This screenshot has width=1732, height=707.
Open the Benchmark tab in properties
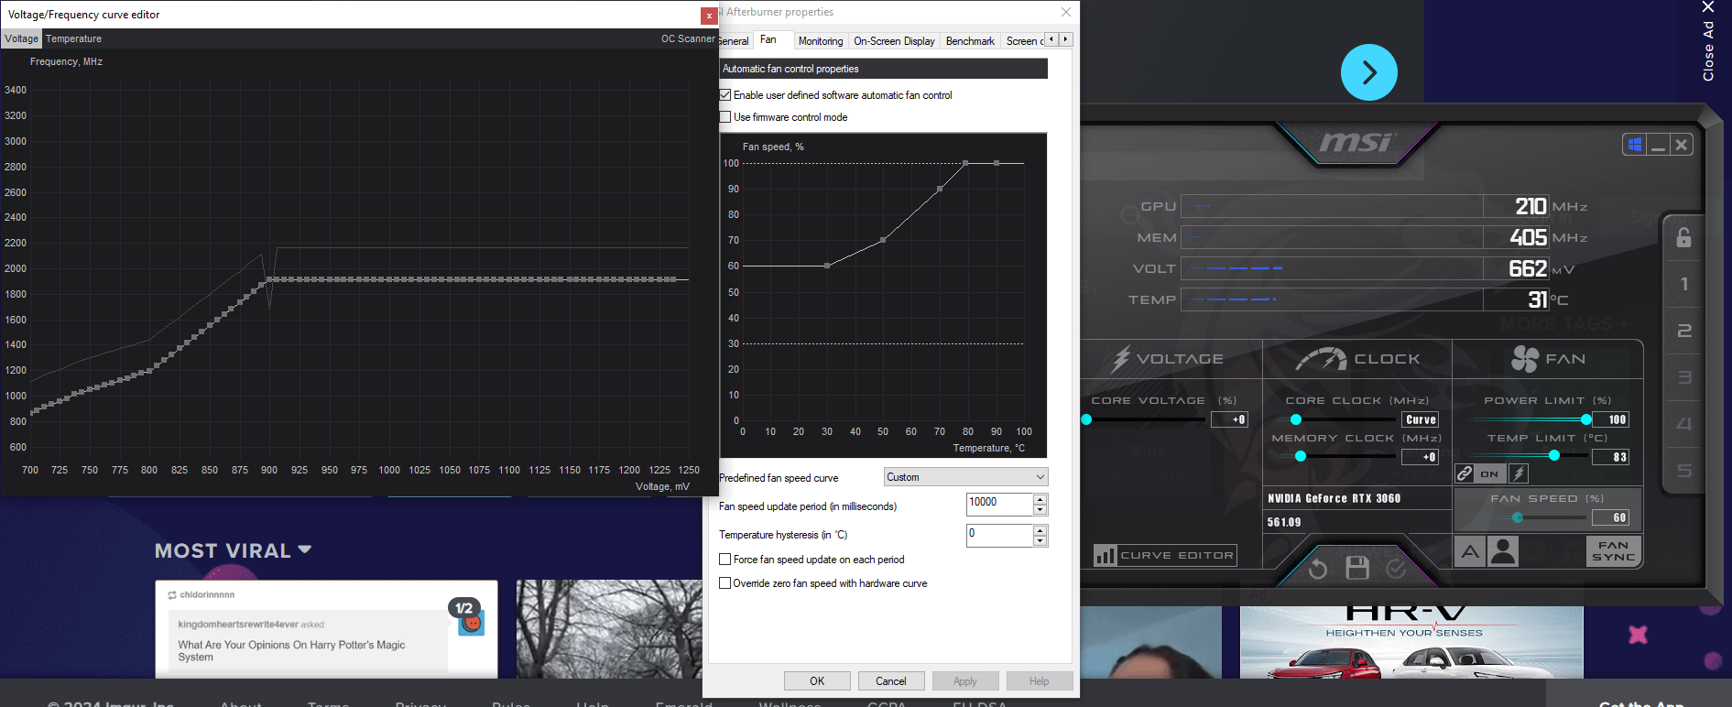coord(970,41)
